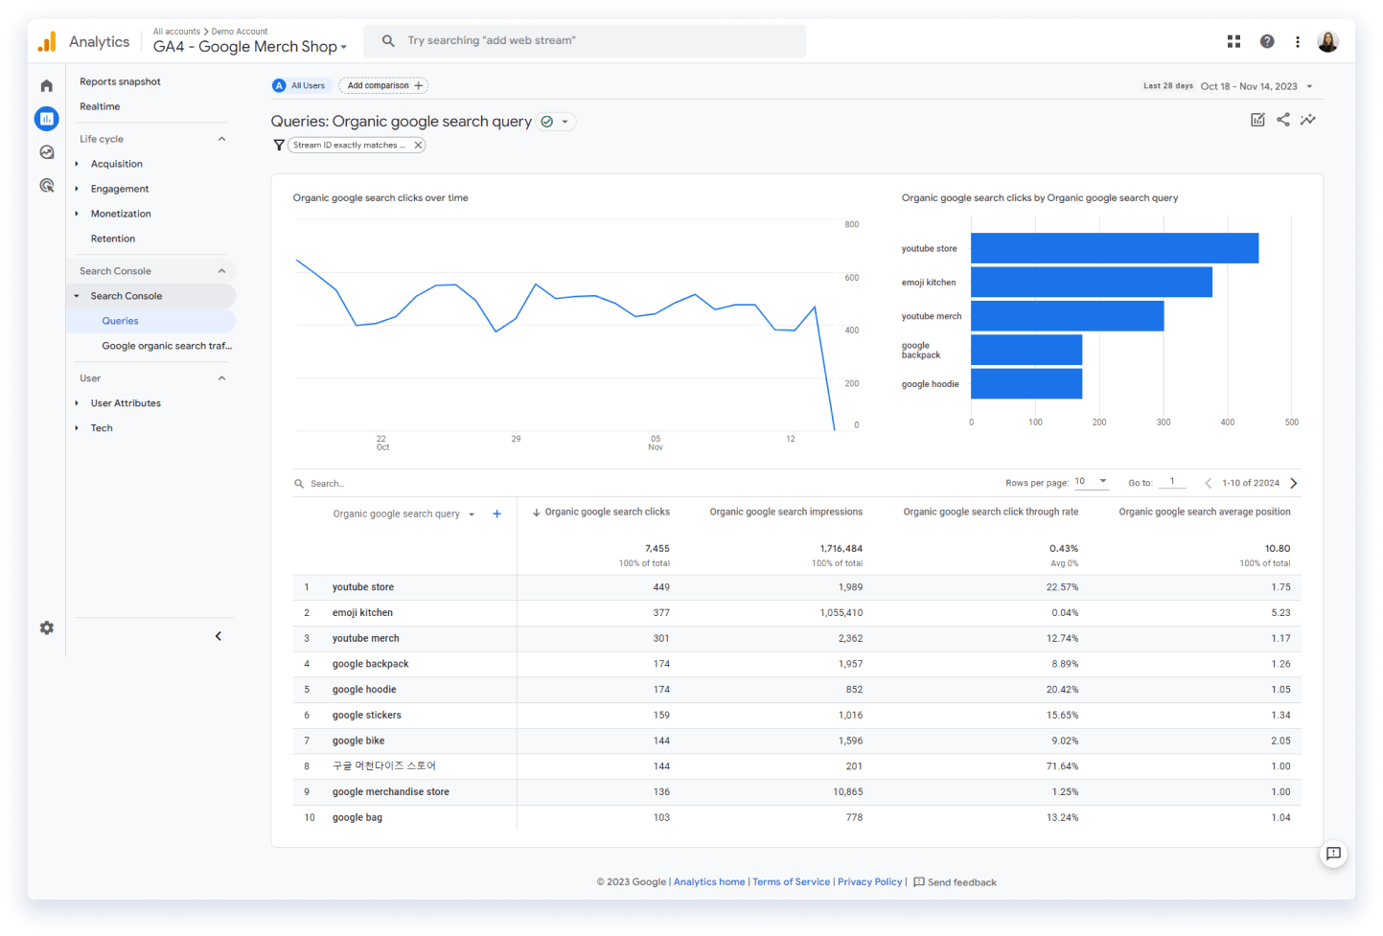Open the Privacy Policy link

coord(870,882)
